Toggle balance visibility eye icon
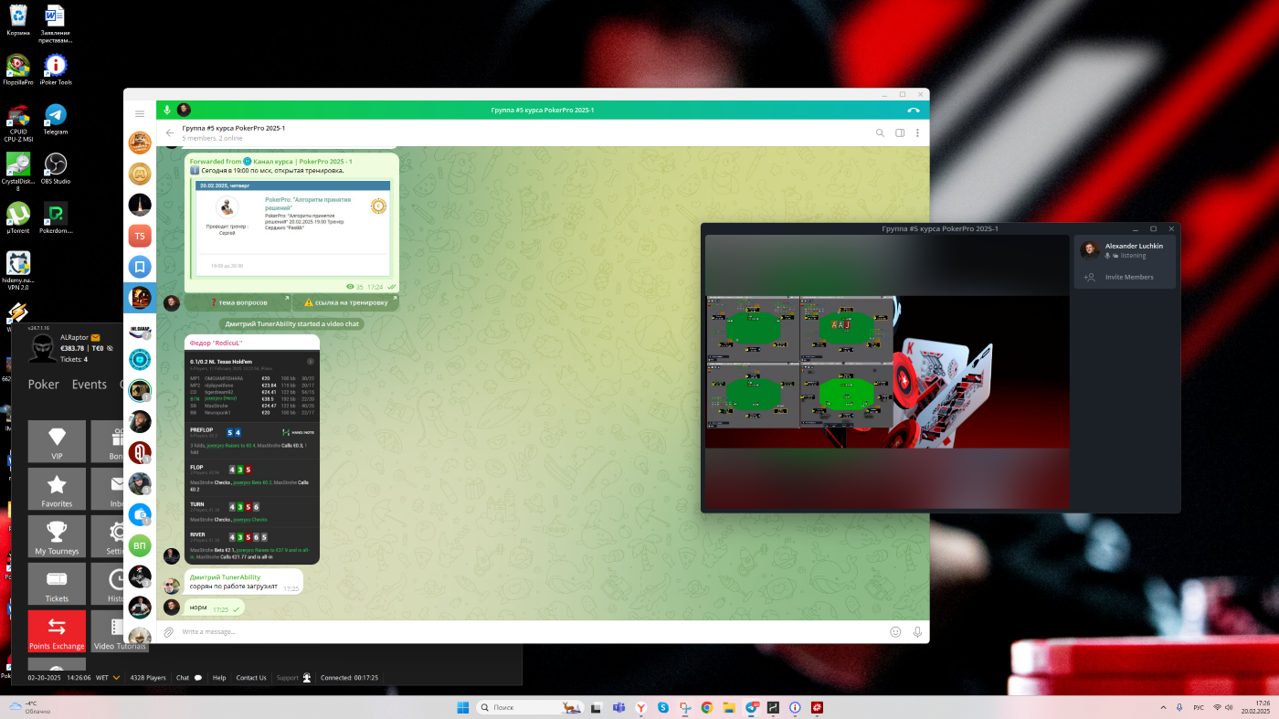 click(x=111, y=348)
